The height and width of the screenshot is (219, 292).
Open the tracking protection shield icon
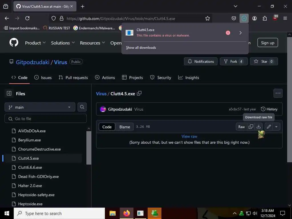(x=54, y=18)
